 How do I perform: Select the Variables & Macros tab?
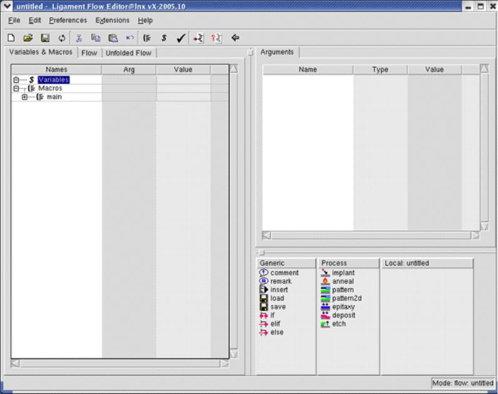41,52
